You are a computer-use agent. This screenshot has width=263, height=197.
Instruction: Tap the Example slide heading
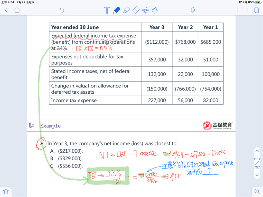tap(51, 126)
